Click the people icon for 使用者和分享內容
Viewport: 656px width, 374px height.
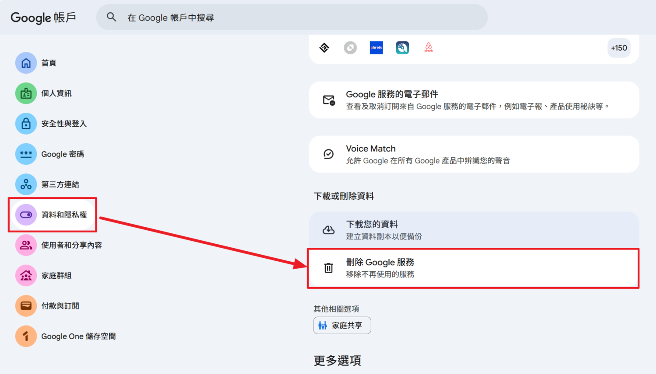26,245
